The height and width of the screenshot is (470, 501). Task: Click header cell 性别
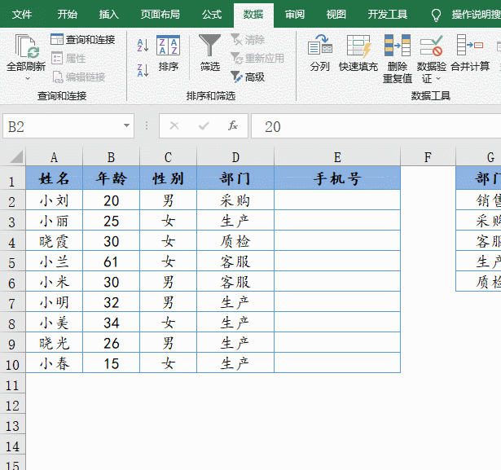click(x=168, y=178)
